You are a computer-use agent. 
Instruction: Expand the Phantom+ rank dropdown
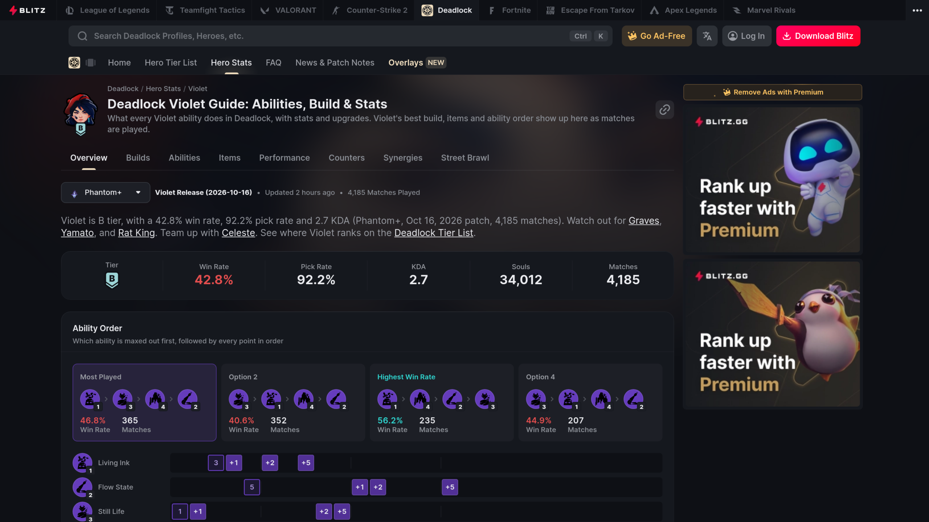[105, 192]
